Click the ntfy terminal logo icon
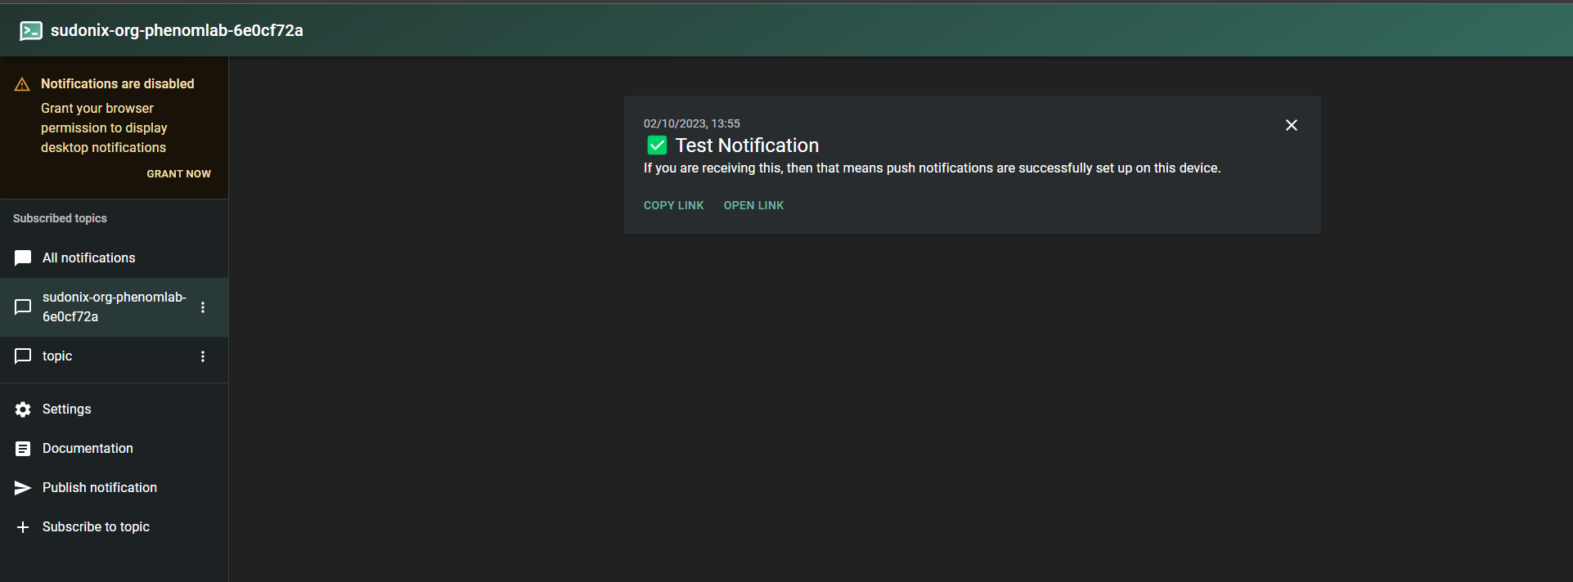 click(x=31, y=31)
